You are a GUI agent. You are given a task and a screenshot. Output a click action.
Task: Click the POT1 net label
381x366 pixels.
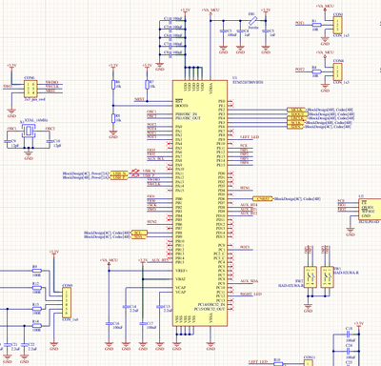point(300,23)
